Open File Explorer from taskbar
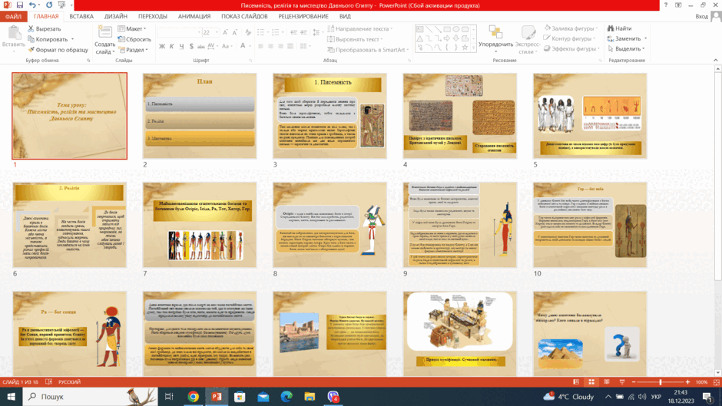The height and width of the screenshot is (406, 722). pyautogui.click(x=310, y=396)
